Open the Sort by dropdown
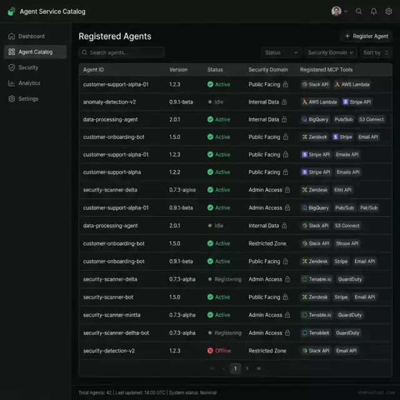Screen dimensions: 400x400 click(376, 52)
